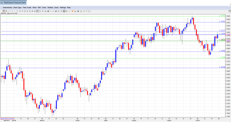The image size is (231, 130).
Task: Select the Monthly (M) time scale
Action: 42,11
